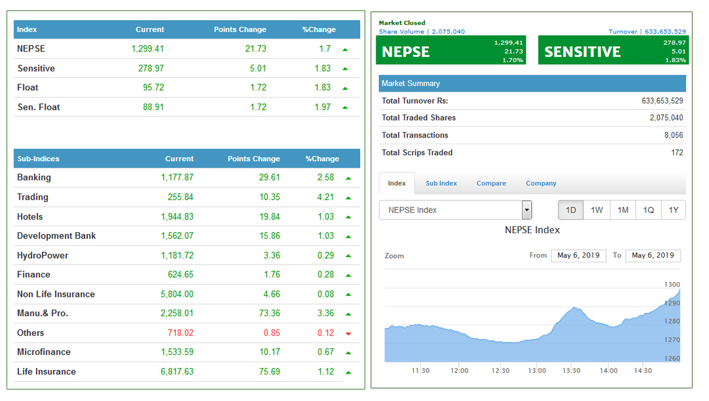Click the up arrow for Non Life Insurance

[x=348, y=295]
